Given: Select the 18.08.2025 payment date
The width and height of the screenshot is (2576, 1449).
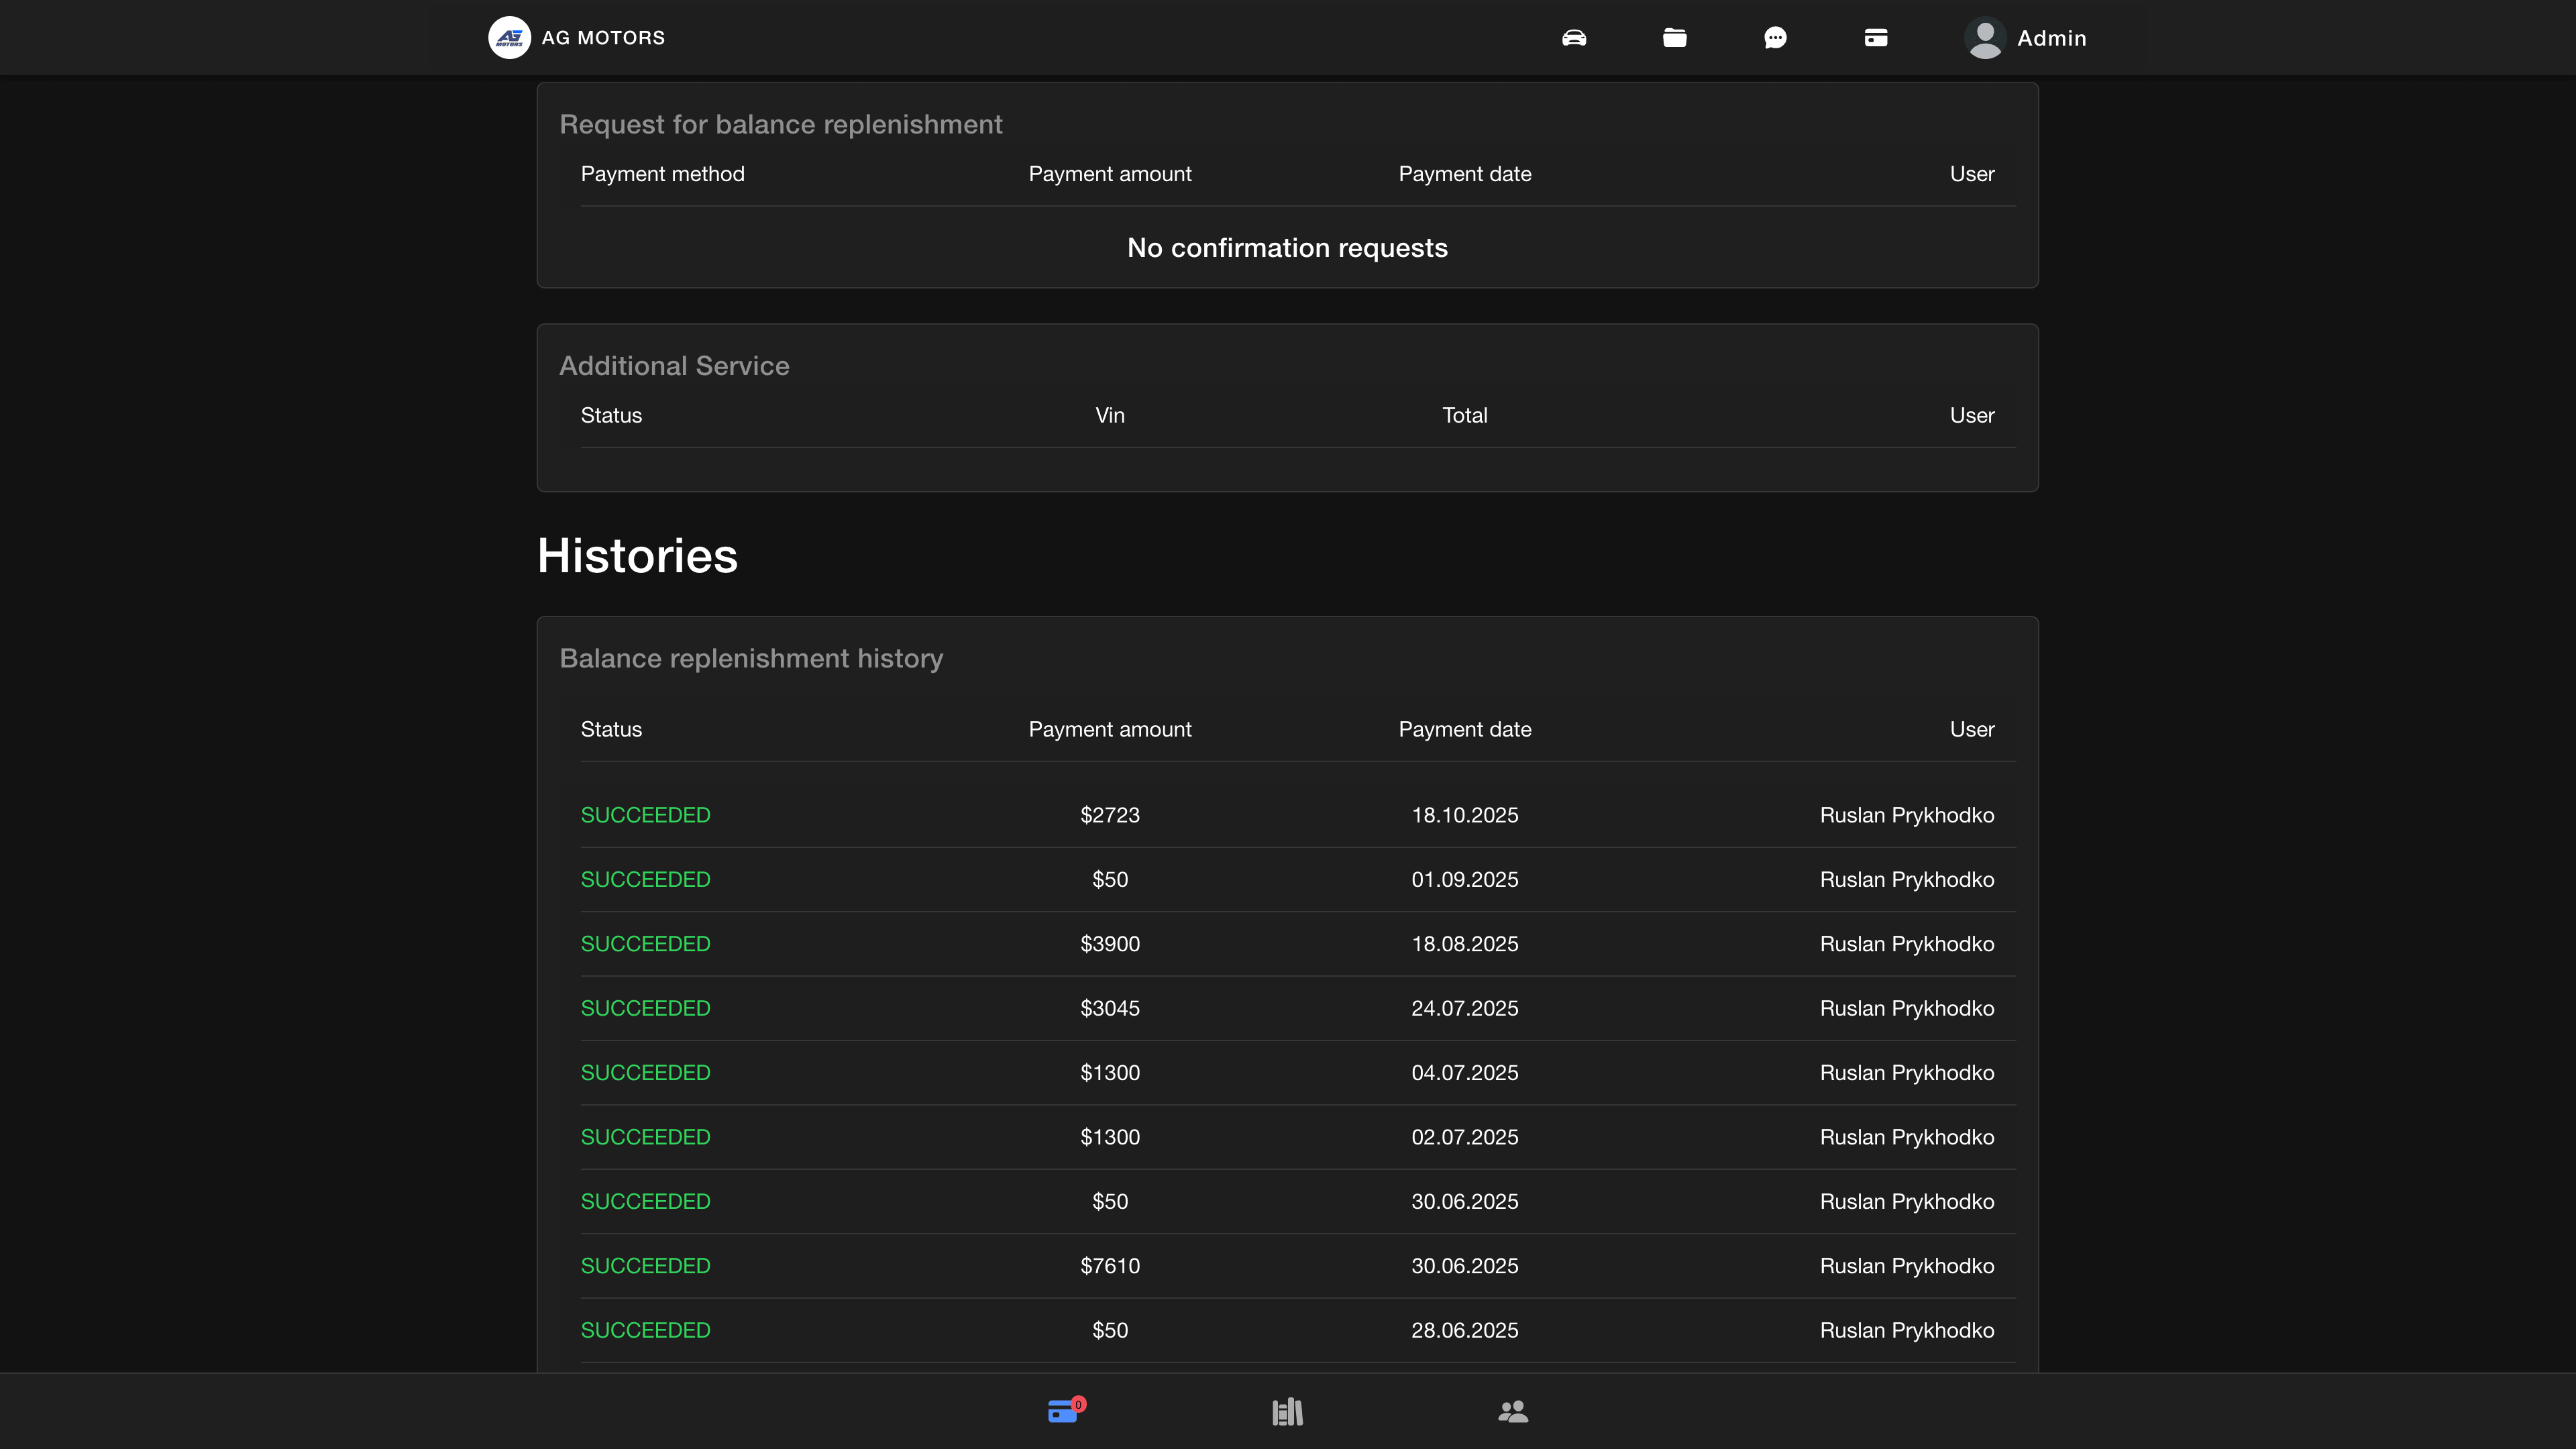Looking at the screenshot, I should [x=1465, y=944].
